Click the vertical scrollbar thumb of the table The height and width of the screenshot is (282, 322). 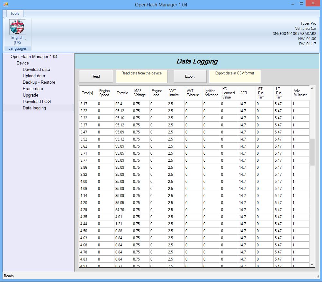(312, 152)
